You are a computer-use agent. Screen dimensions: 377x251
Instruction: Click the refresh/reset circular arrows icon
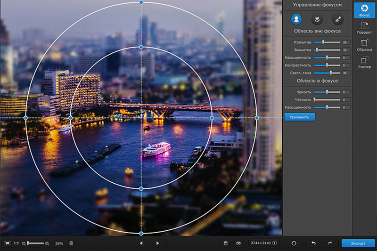point(294,243)
